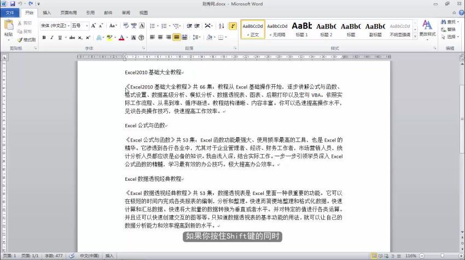Switch to the Insert (插入) ribbon tab
Viewport: 465px width, 260px height.
pyautogui.click(x=47, y=13)
